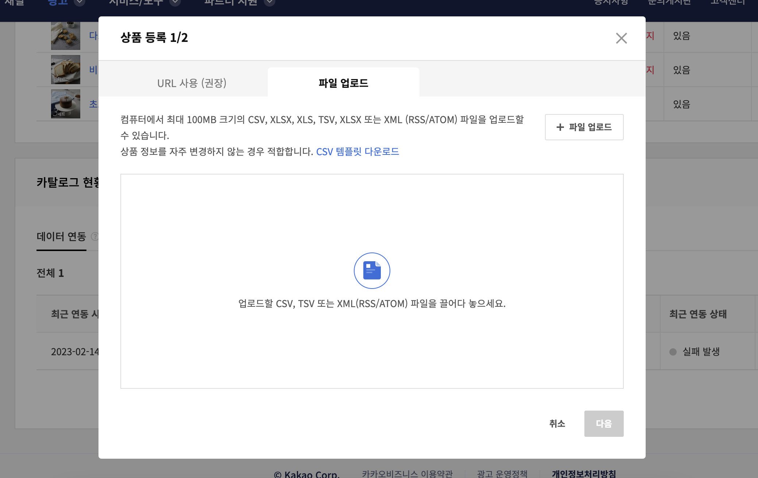This screenshot has height=478, width=758.
Task: Expand the 파트너 지원 menu chevron
Action: coord(269,3)
